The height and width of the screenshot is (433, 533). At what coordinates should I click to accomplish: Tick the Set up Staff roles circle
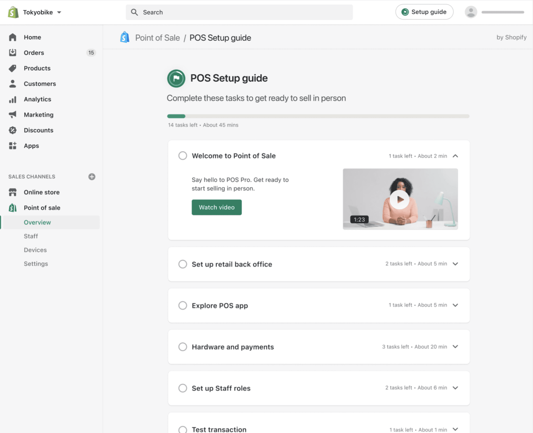[x=183, y=388]
